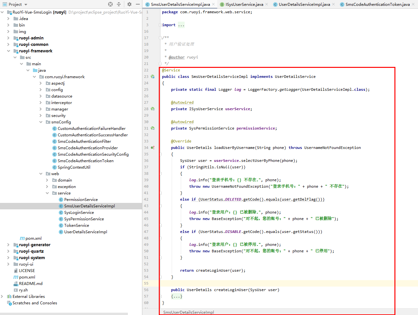Open SpringContextUtil class
Image resolution: width=418 pixels, height=315 pixels.
coord(74,167)
